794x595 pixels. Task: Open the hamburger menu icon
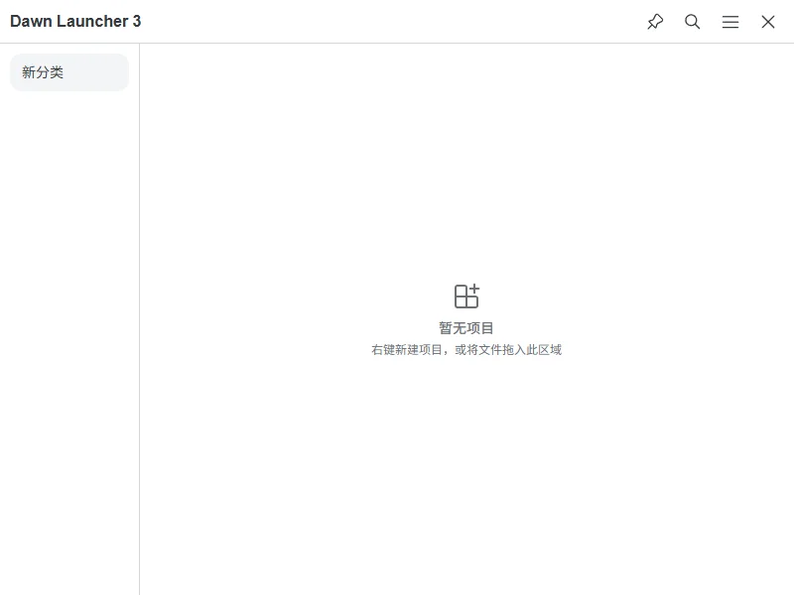730,22
